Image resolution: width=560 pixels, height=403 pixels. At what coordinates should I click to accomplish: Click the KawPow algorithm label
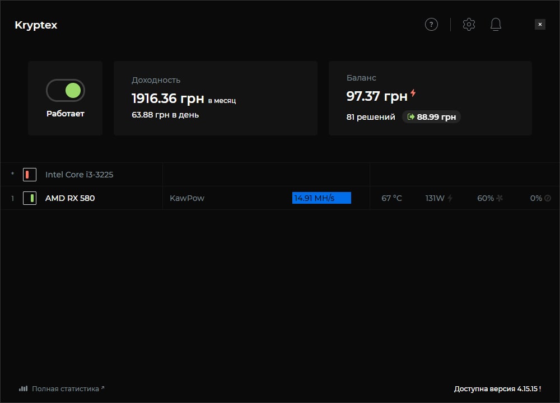click(187, 198)
